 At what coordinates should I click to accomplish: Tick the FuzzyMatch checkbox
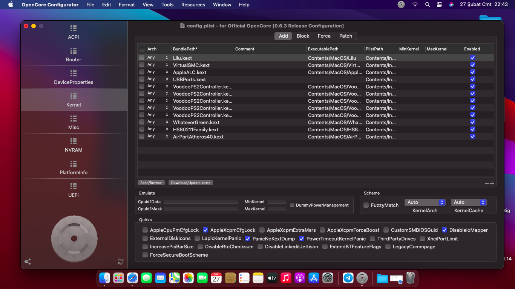(x=366, y=205)
